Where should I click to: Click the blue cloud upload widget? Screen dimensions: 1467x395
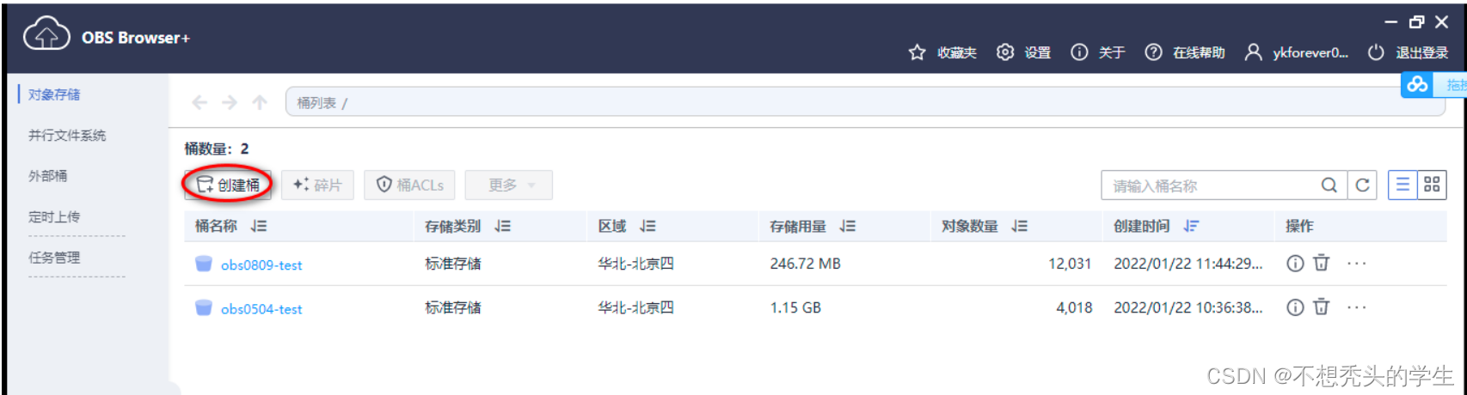[x=1417, y=84]
